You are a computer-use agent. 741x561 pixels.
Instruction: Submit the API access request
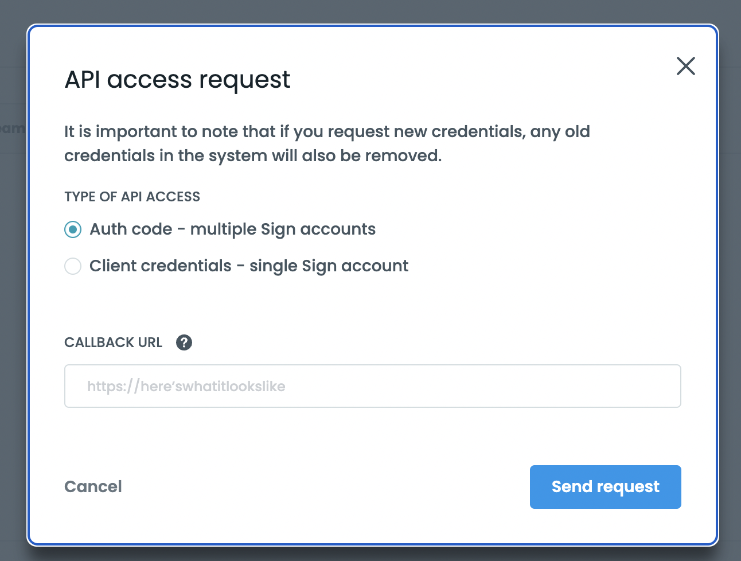click(605, 487)
